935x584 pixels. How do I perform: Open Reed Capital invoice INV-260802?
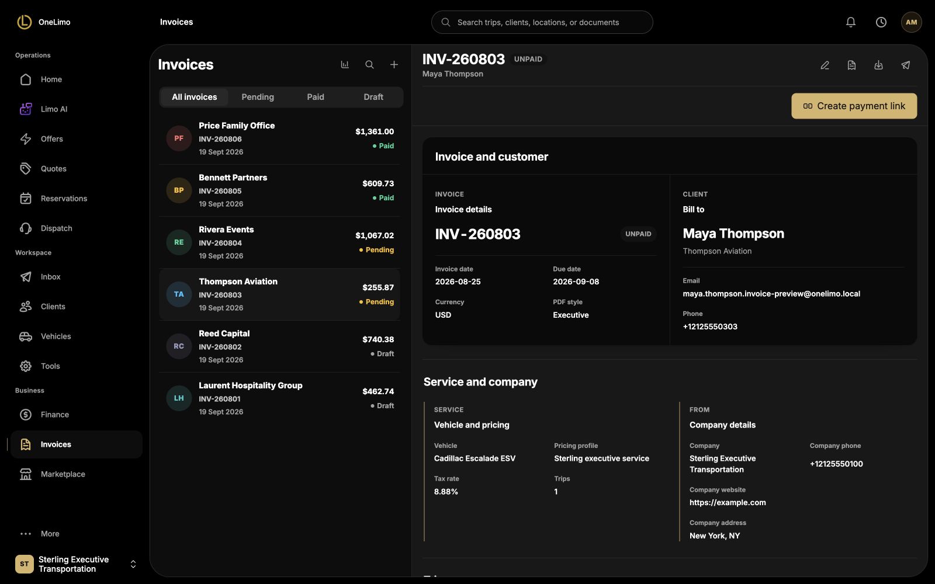[279, 346]
